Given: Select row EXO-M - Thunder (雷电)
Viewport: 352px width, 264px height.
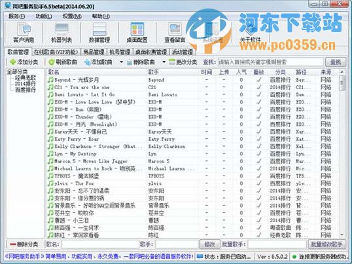Looking at the screenshot, I should pyautogui.click(x=192, y=117).
